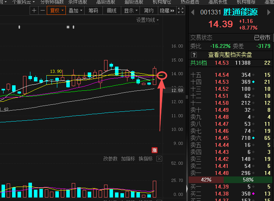This screenshot has height=201, width=274.
Task: Click the 委差 value -3179
Action: [x=263, y=46]
